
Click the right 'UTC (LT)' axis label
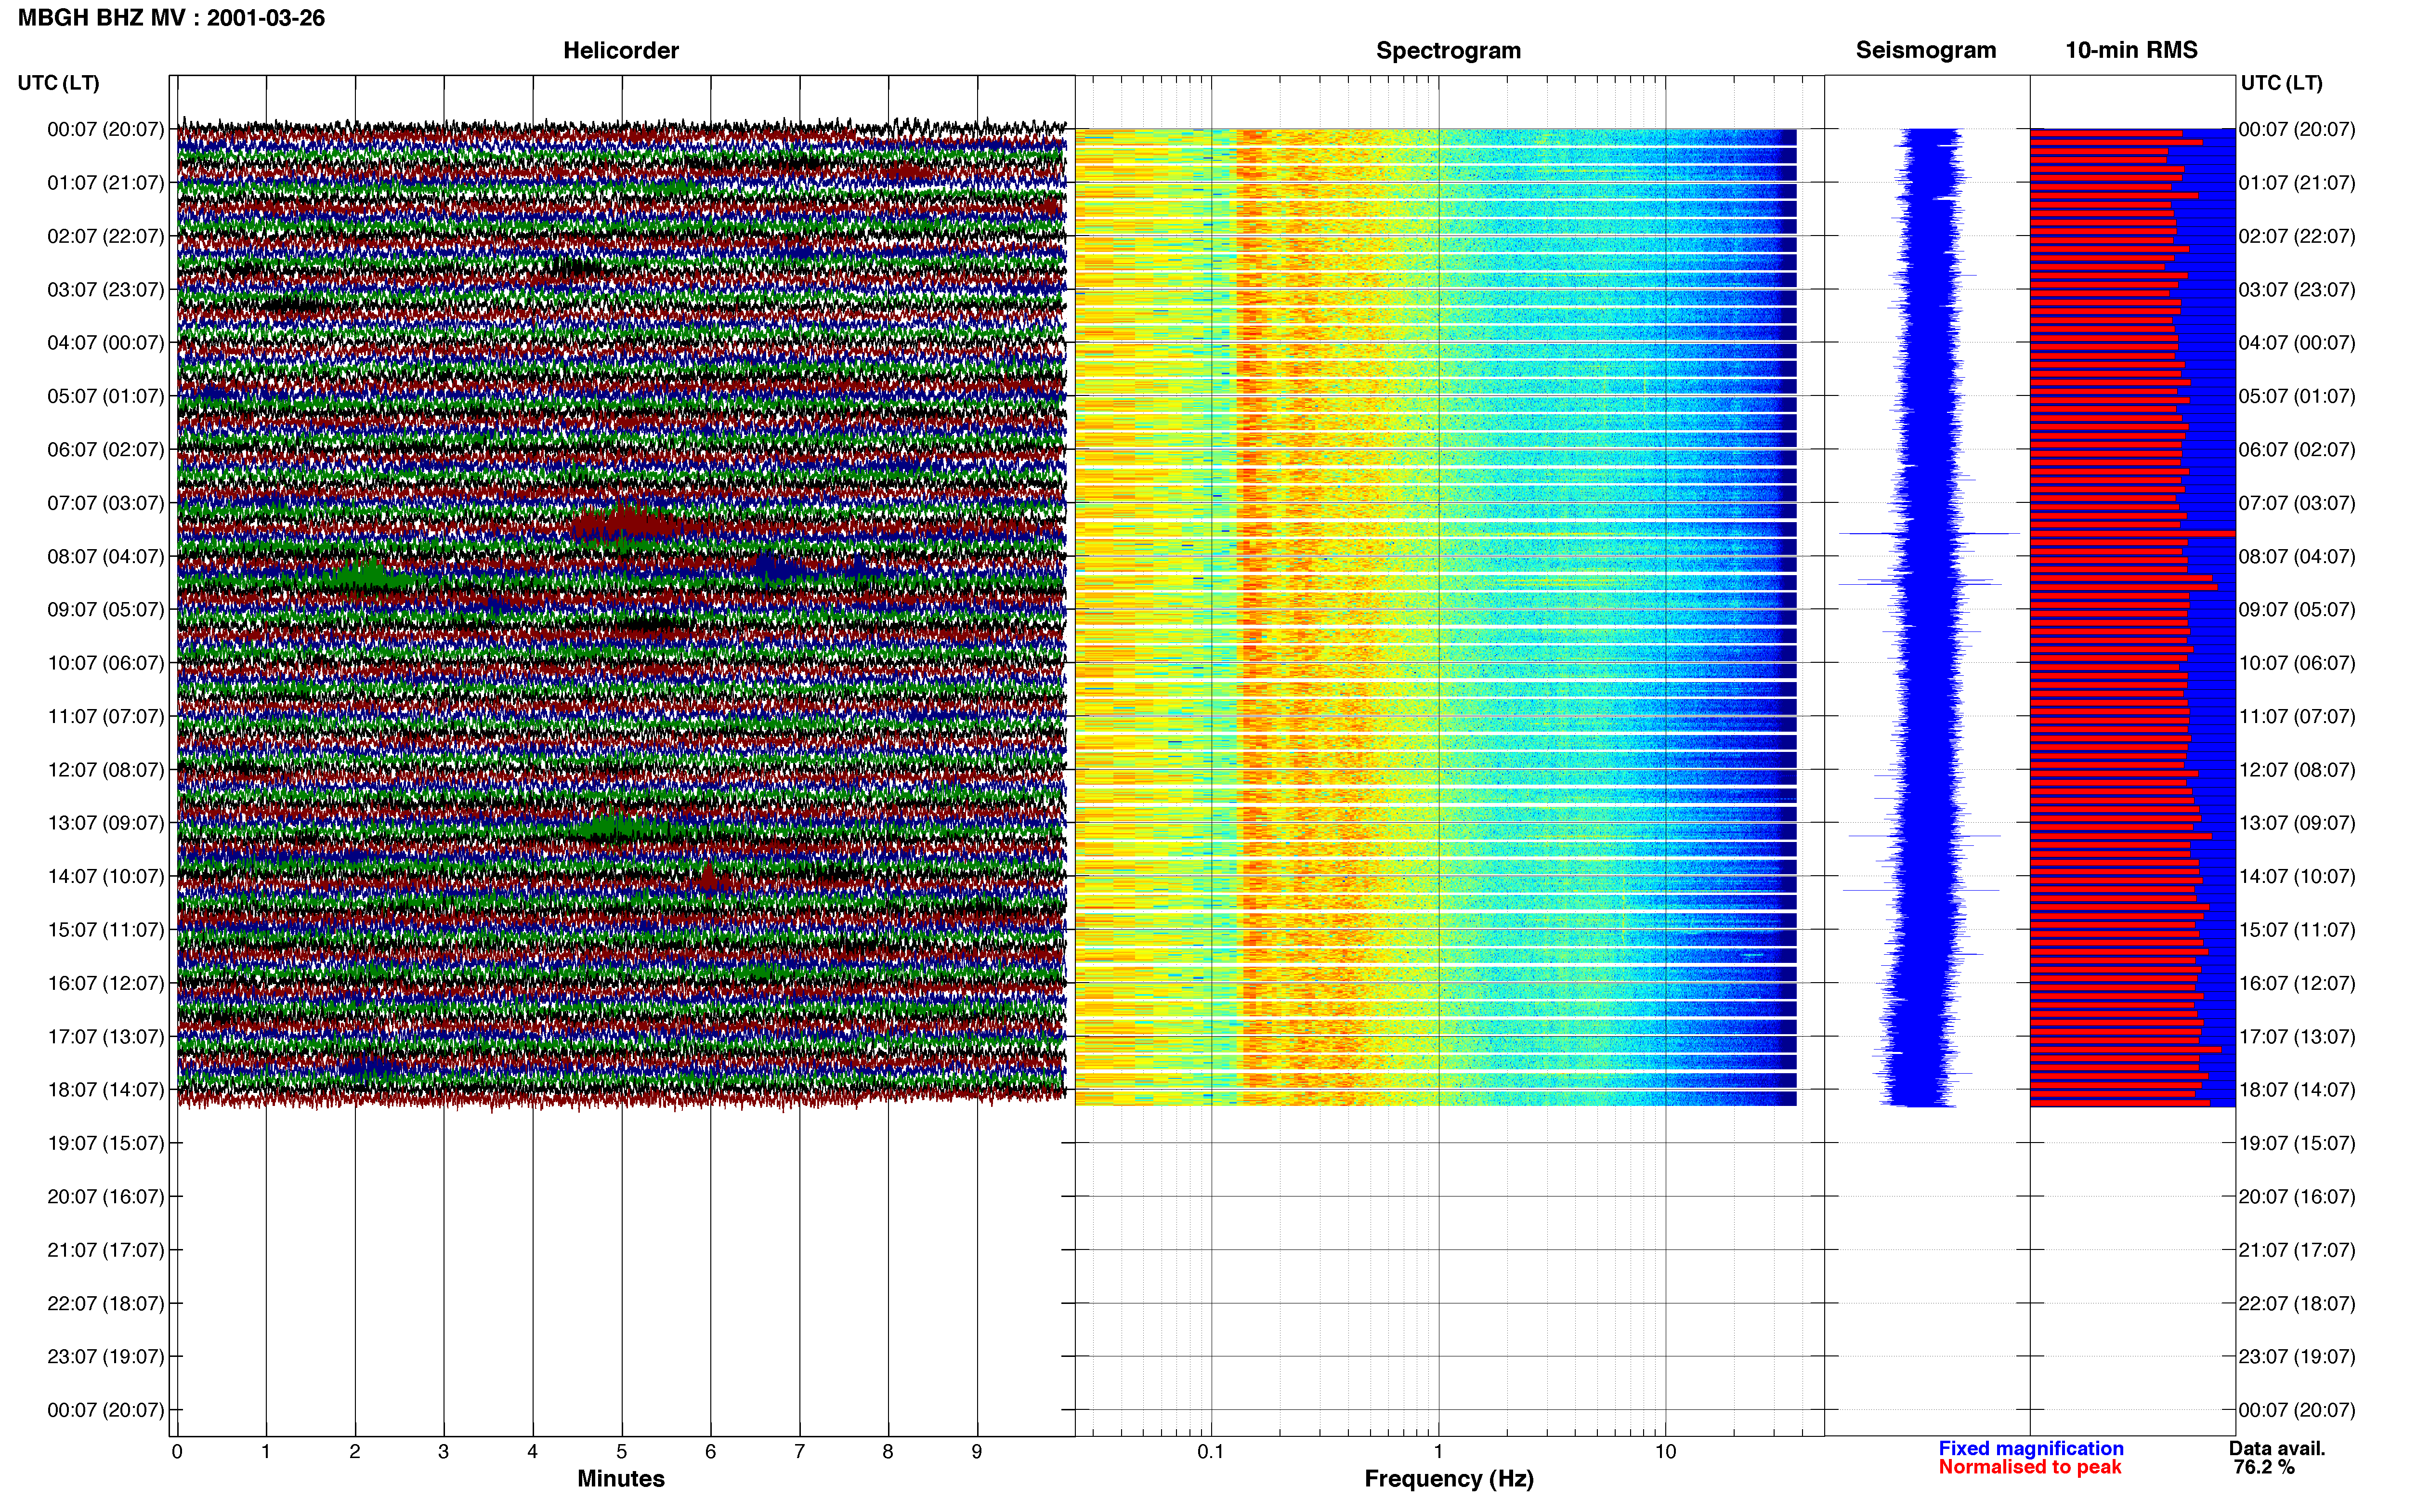tap(2281, 83)
